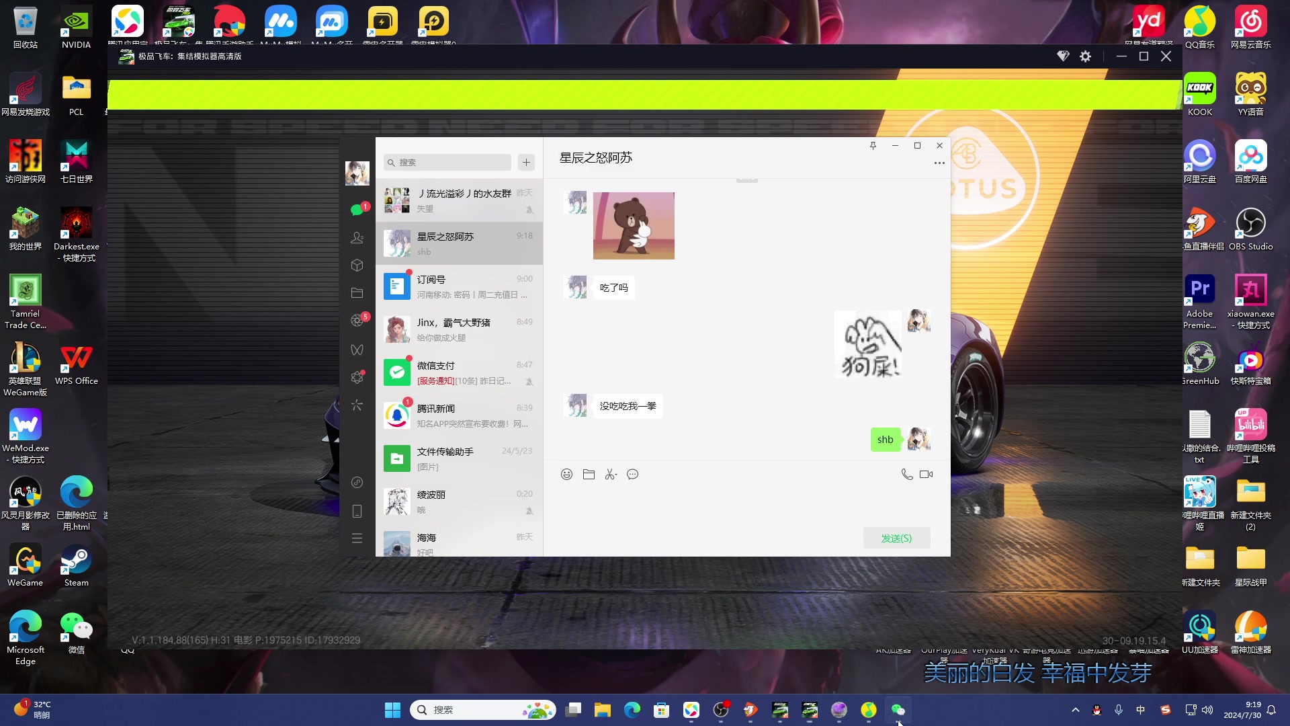Open File Explorer from the taskbar
Image resolution: width=1290 pixels, height=726 pixels.
[602, 710]
